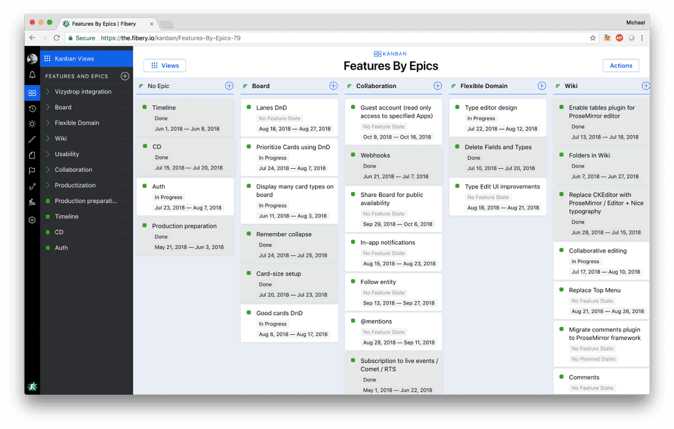Open the notifications bell in the sidebar
This screenshot has width=674, height=429.
coord(32,75)
